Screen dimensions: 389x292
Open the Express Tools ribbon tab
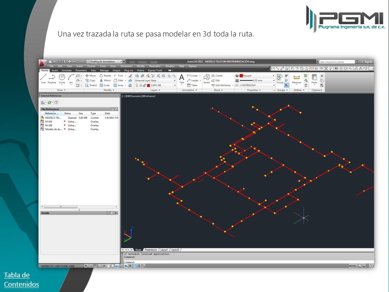[155, 71]
